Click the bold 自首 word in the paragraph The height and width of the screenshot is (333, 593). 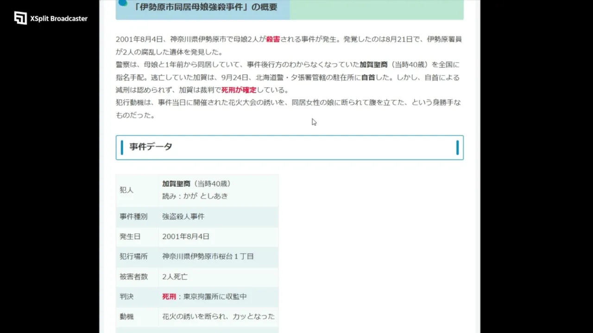click(x=368, y=77)
